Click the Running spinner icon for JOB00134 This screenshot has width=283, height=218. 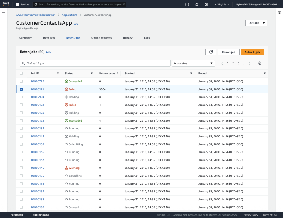pos(67,129)
